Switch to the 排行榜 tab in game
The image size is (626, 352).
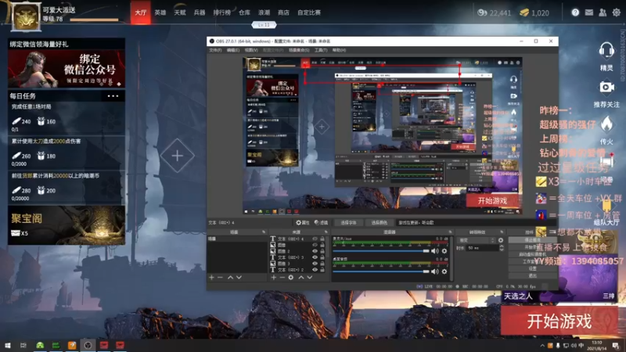tap(221, 13)
